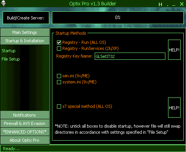Expand the Main Settings section

point(25,32)
